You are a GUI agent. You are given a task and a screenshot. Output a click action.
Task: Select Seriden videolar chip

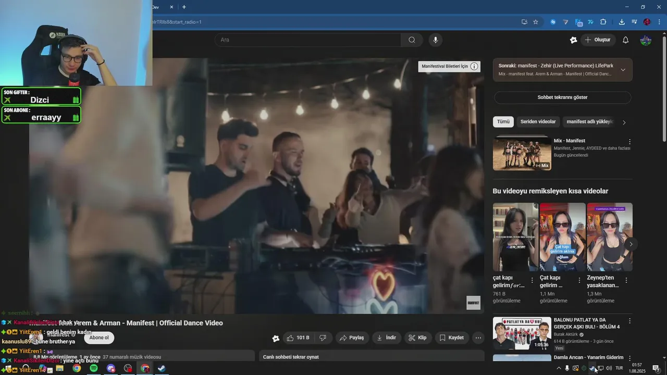coord(538,122)
